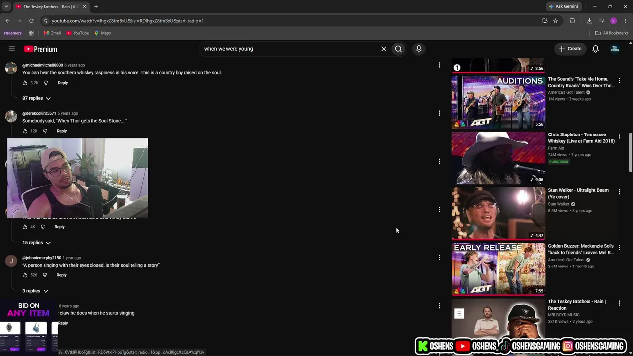Open options for the "Take Me Home" video
This screenshot has width=633, height=356.
pos(619,81)
